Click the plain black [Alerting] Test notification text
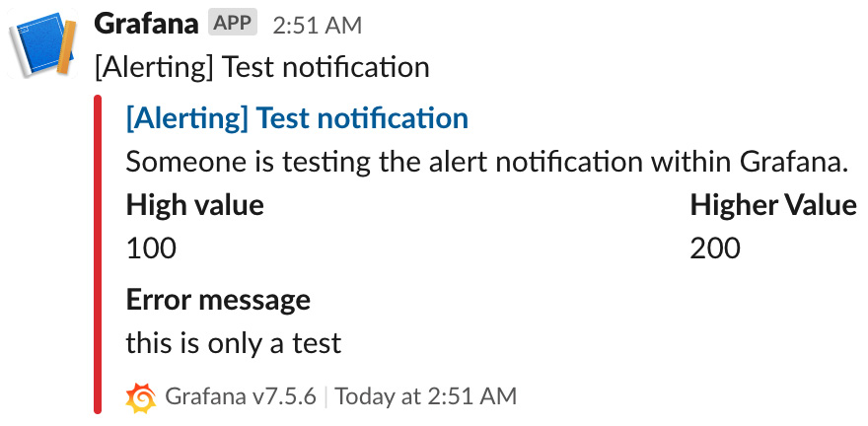 coord(261,67)
